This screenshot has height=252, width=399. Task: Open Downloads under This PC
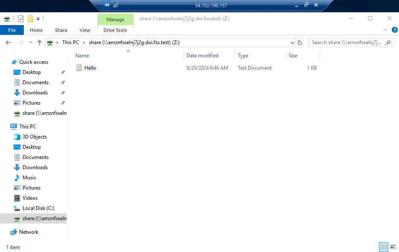pos(35,167)
